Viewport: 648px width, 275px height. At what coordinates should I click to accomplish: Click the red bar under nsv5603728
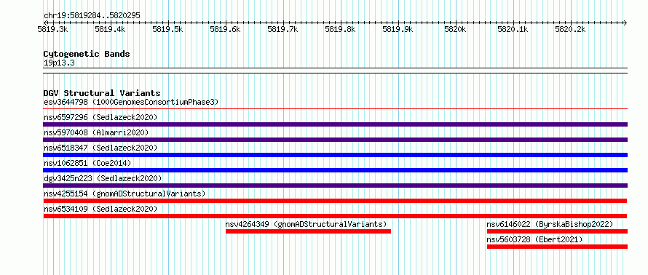(x=557, y=247)
